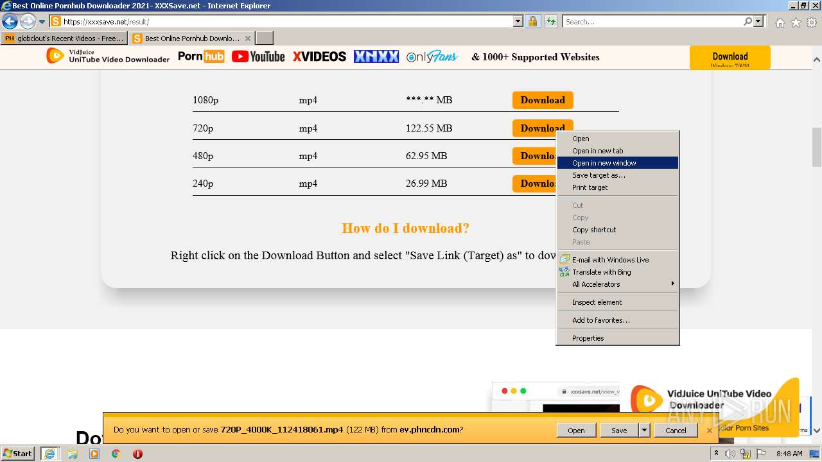Click the 240p Download button
The image size is (822, 462).
click(x=534, y=184)
